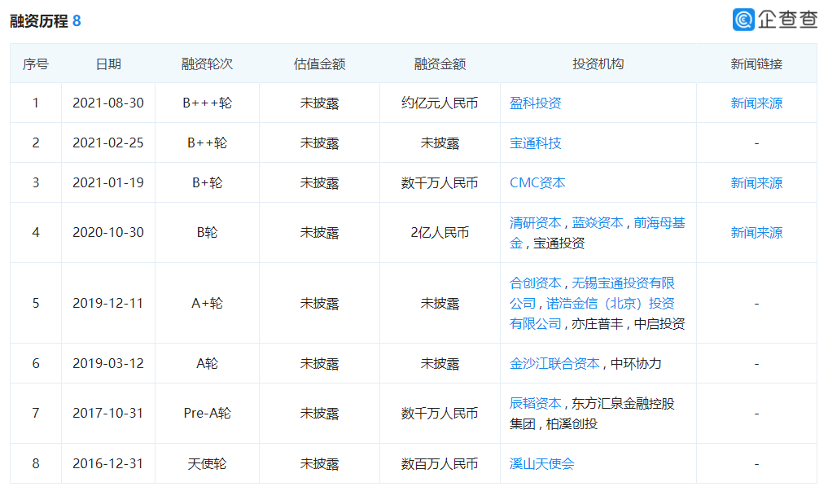Click the 宝通投资 text in the B轮 row

click(559, 243)
